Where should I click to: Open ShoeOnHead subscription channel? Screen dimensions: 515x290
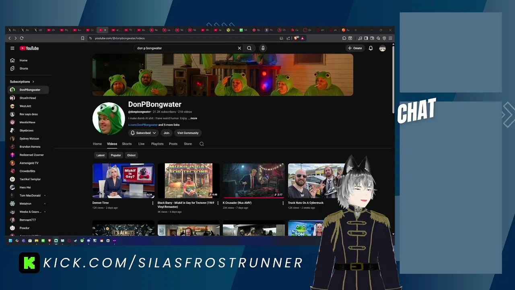point(28,98)
